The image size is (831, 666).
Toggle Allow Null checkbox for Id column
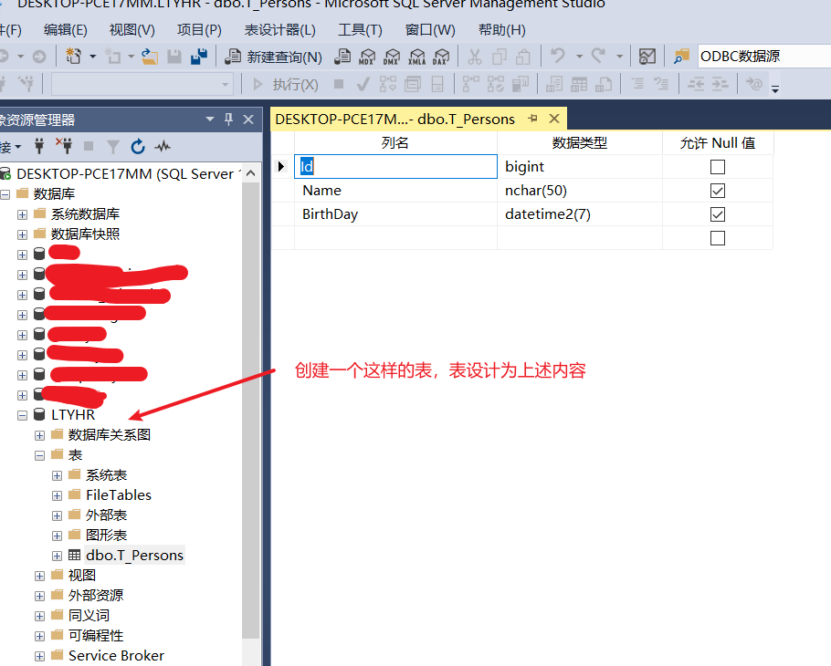pyautogui.click(x=717, y=167)
